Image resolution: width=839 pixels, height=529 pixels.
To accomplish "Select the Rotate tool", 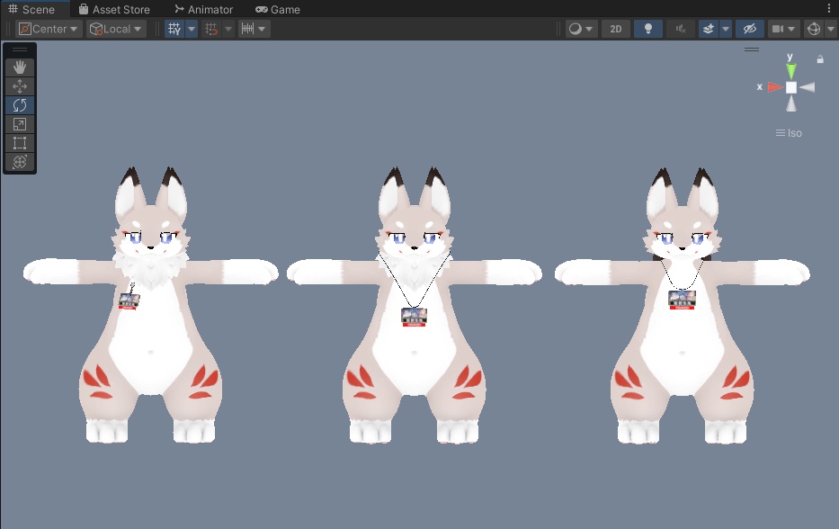I will pos(20,105).
